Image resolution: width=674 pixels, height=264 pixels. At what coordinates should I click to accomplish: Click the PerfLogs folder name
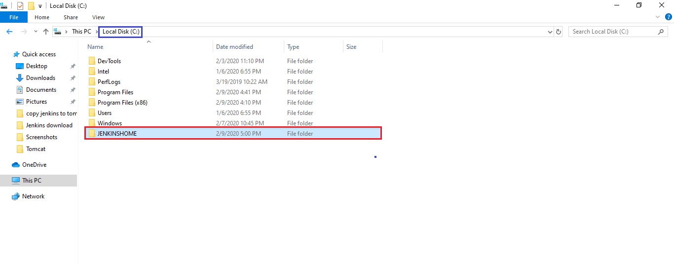pyautogui.click(x=109, y=82)
